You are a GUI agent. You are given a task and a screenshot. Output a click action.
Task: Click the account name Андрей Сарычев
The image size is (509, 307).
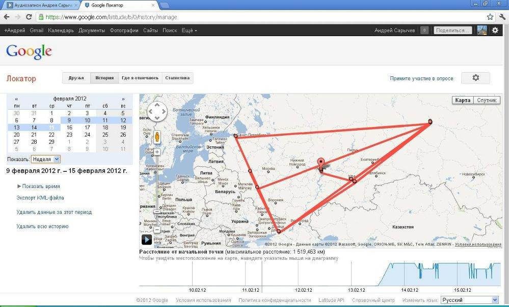click(395, 30)
